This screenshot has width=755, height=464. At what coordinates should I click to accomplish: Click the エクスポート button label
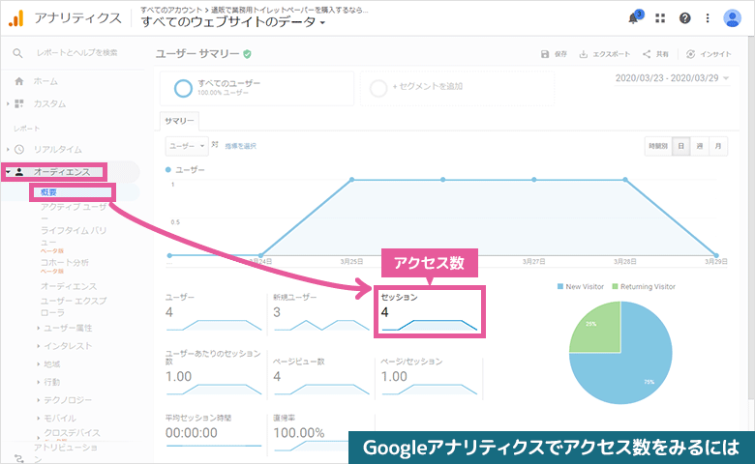(611, 54)
